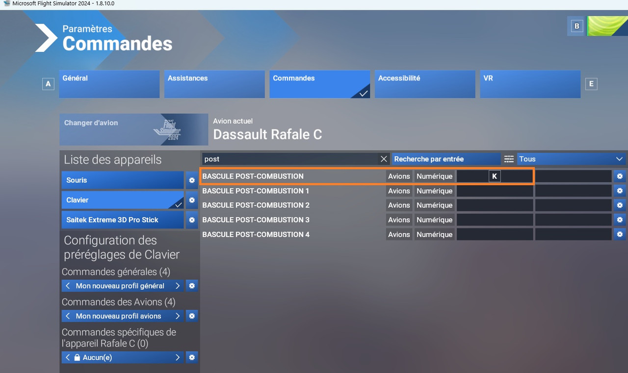This screenshot has width=628, height=373.
Task: Click the Changer d'avion button
Action: (134, 130)
